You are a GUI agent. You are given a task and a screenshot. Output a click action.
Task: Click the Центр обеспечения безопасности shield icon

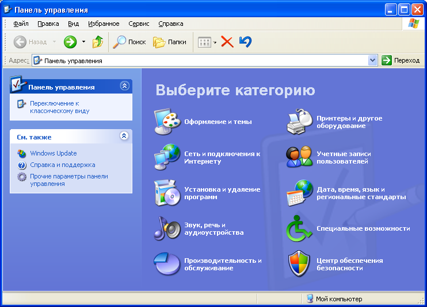(300, 264)
